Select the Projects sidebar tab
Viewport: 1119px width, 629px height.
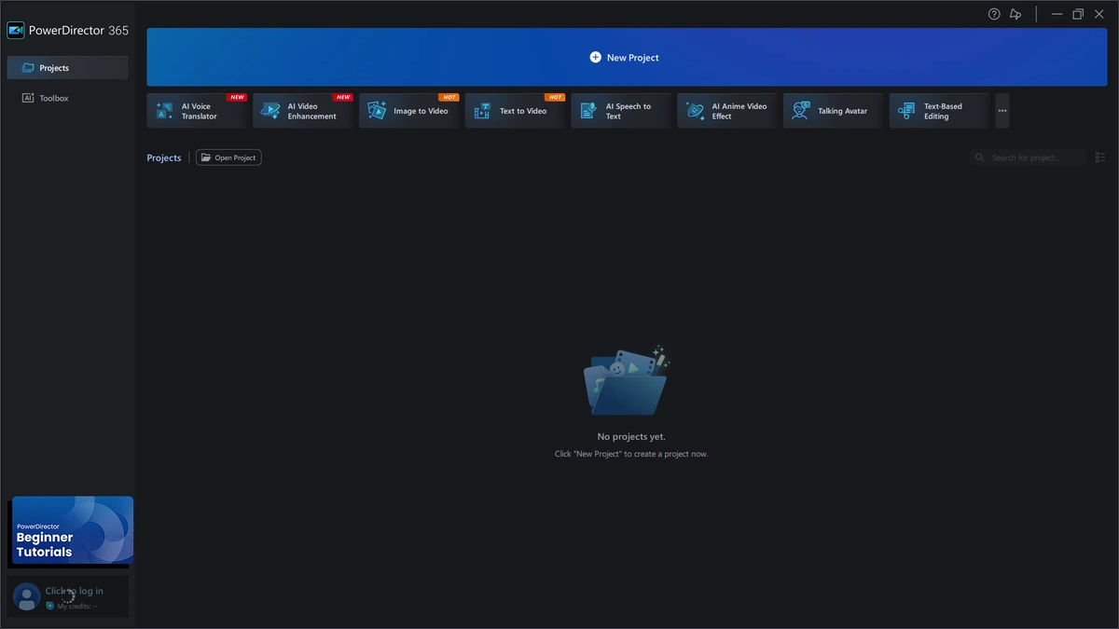click(x=67, y=68)
